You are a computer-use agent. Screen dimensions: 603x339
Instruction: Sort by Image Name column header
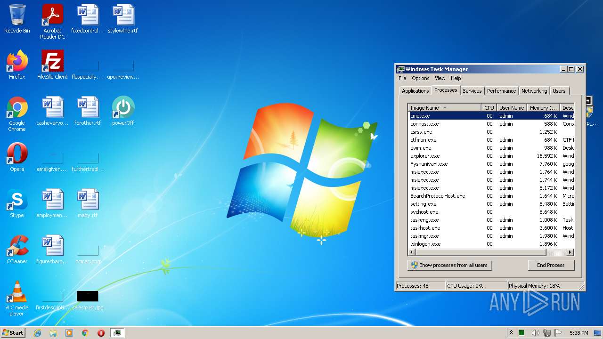pos(444,108)
